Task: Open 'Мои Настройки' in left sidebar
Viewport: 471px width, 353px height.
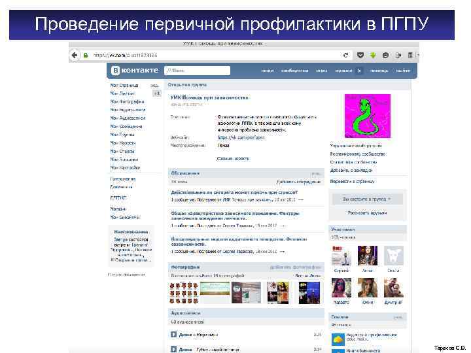Action: click(x=125, y=167)
